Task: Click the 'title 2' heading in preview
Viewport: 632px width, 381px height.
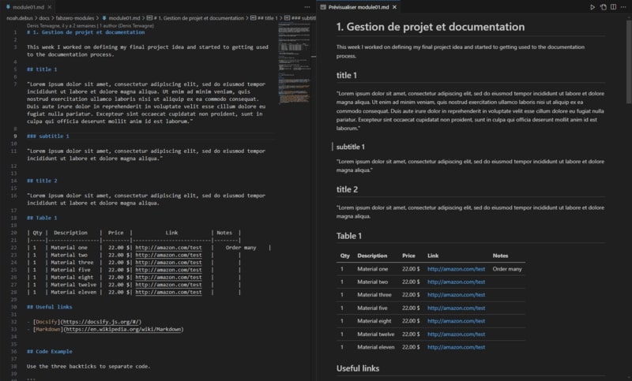Action: [x=347, y=189]
